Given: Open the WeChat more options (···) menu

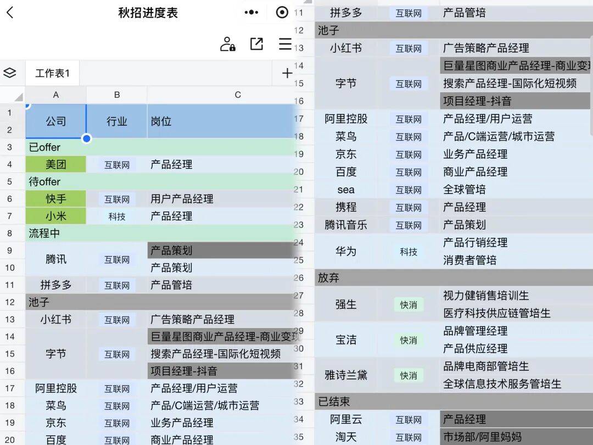Looking at the screenshot, I should click(251, 12).
